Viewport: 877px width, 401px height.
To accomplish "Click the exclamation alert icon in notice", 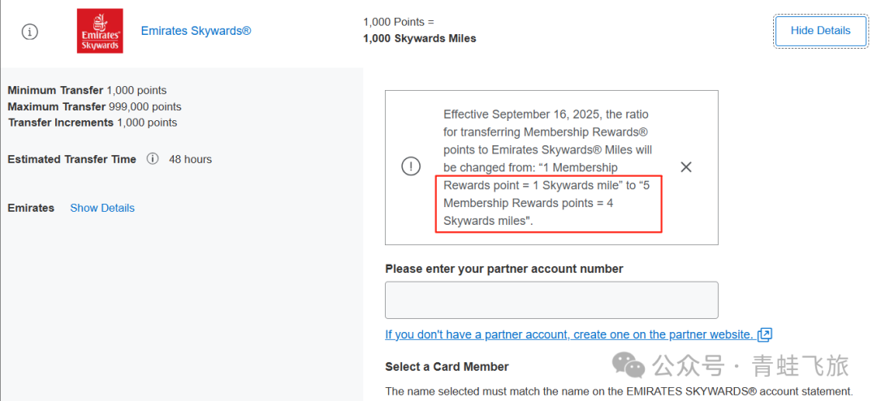I will click(x=411, y=166).
